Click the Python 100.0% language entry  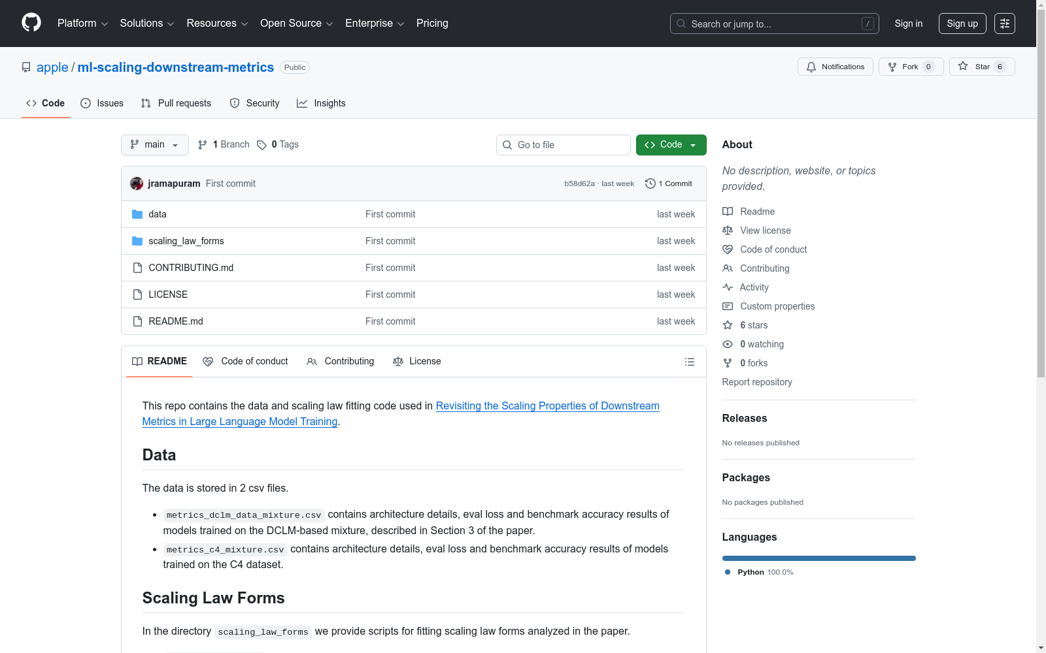[759, 572]
